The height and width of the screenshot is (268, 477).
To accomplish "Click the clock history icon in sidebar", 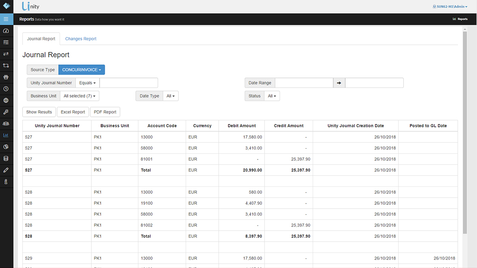I will [6, 88].
